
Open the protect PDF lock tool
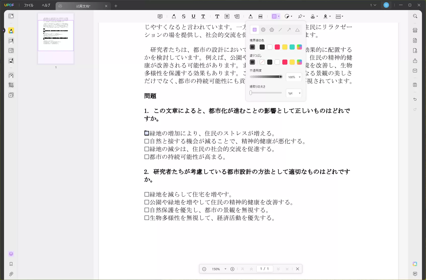(x=415, y=51)
